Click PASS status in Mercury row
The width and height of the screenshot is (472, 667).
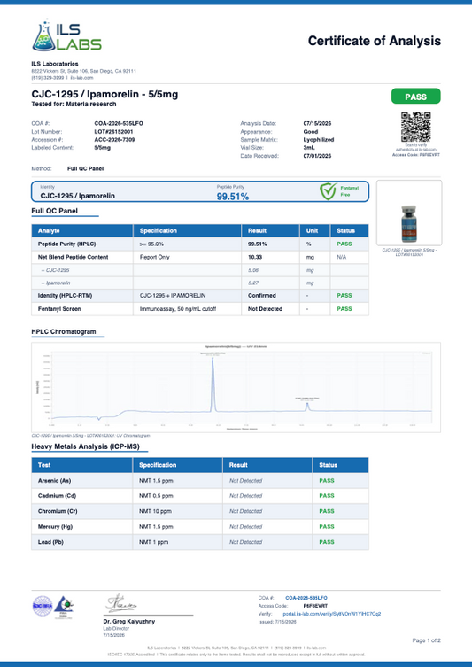pyautogui.click(x=327, y=527)
